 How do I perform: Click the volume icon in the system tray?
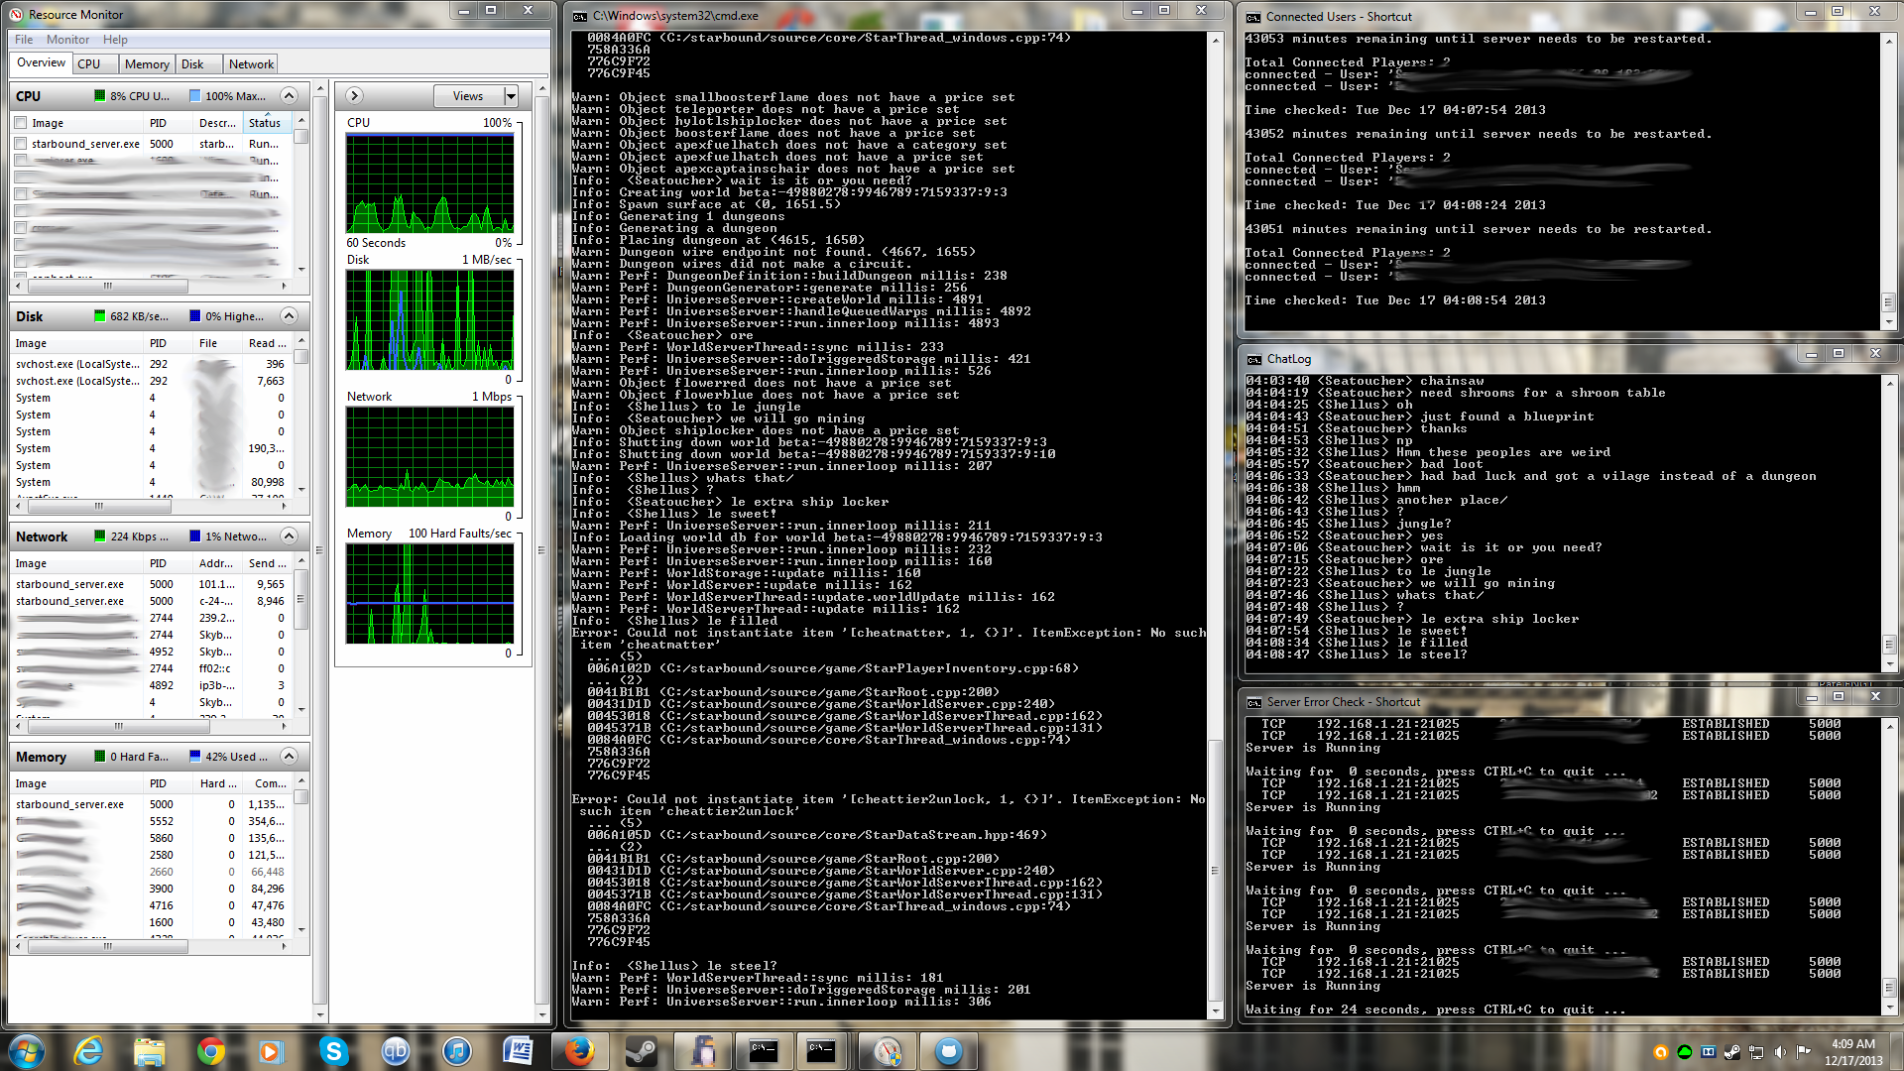(1780, 1052)
